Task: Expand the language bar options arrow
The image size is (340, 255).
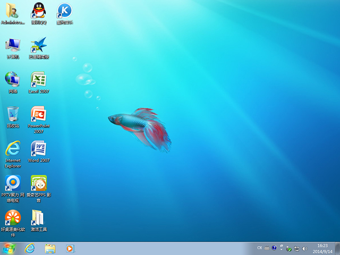Action: tap(282, 250)
